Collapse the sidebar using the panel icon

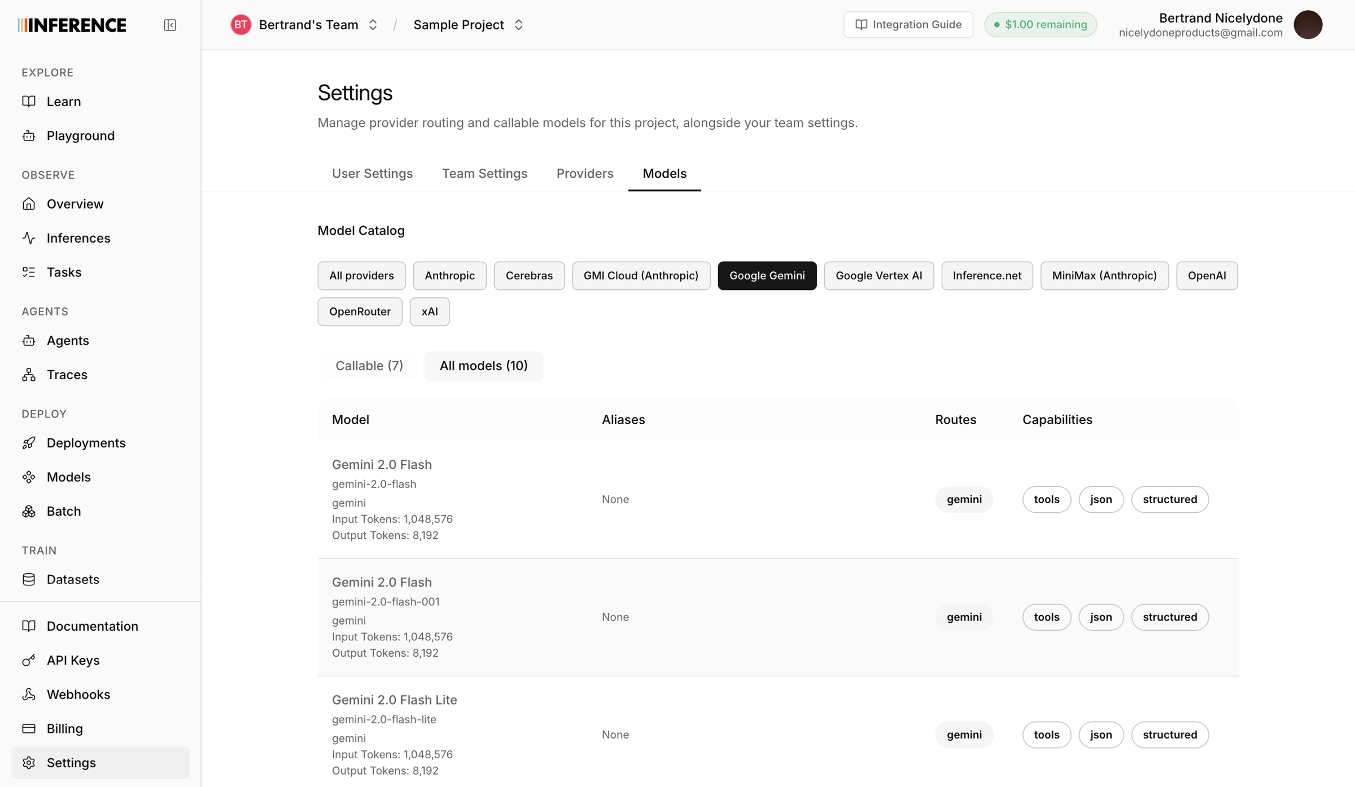pyautogui.click(x=170, y=25)
